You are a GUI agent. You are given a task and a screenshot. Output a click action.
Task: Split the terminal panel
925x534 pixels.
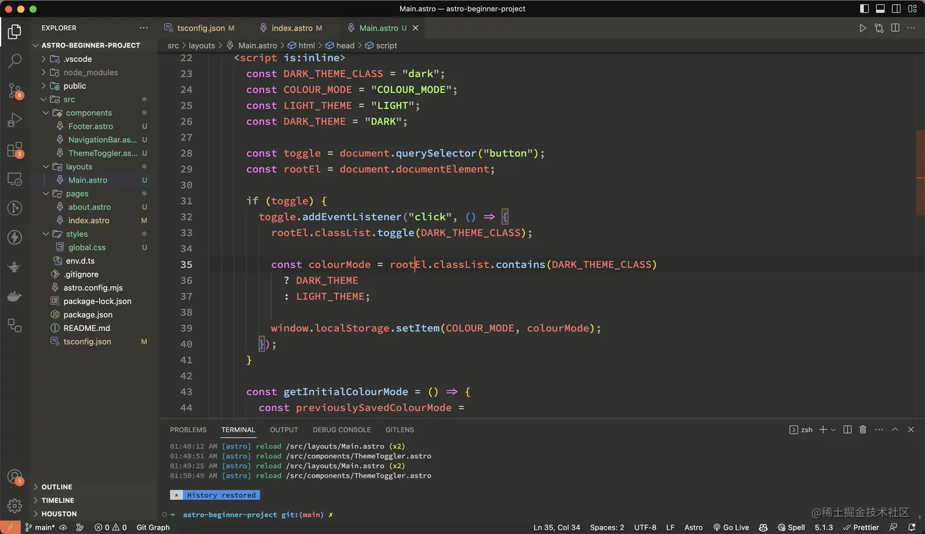tap(847, 429)
